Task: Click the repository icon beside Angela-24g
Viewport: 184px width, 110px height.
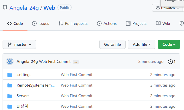Action: pyautogui.click(x=5, y=8)
